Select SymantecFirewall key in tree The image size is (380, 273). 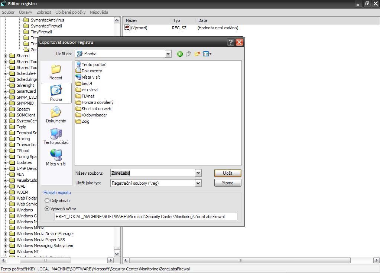[x=46, y=26]
